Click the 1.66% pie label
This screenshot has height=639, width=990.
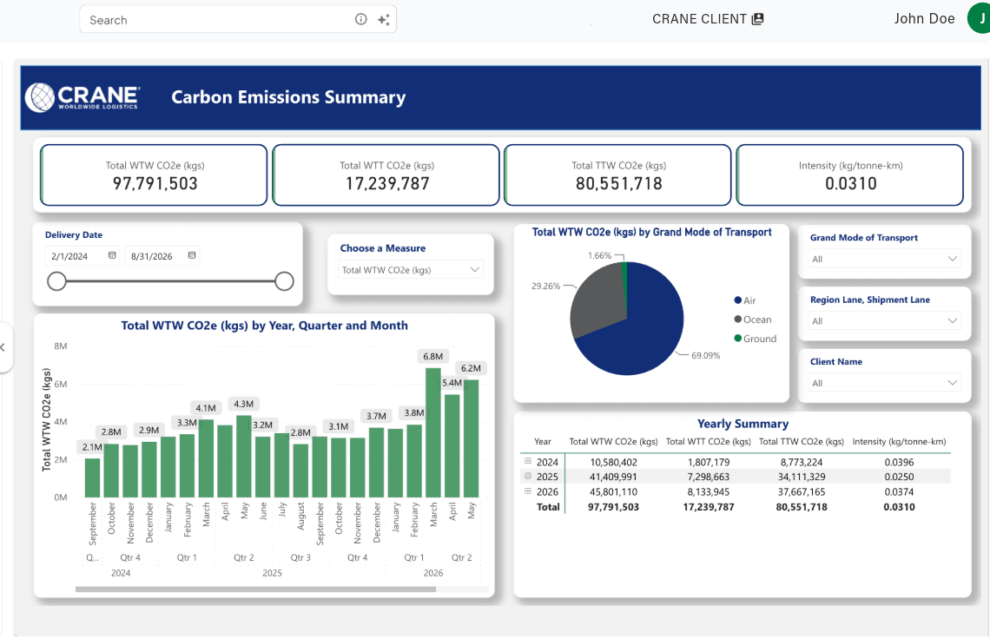click(x=600, y=256)
